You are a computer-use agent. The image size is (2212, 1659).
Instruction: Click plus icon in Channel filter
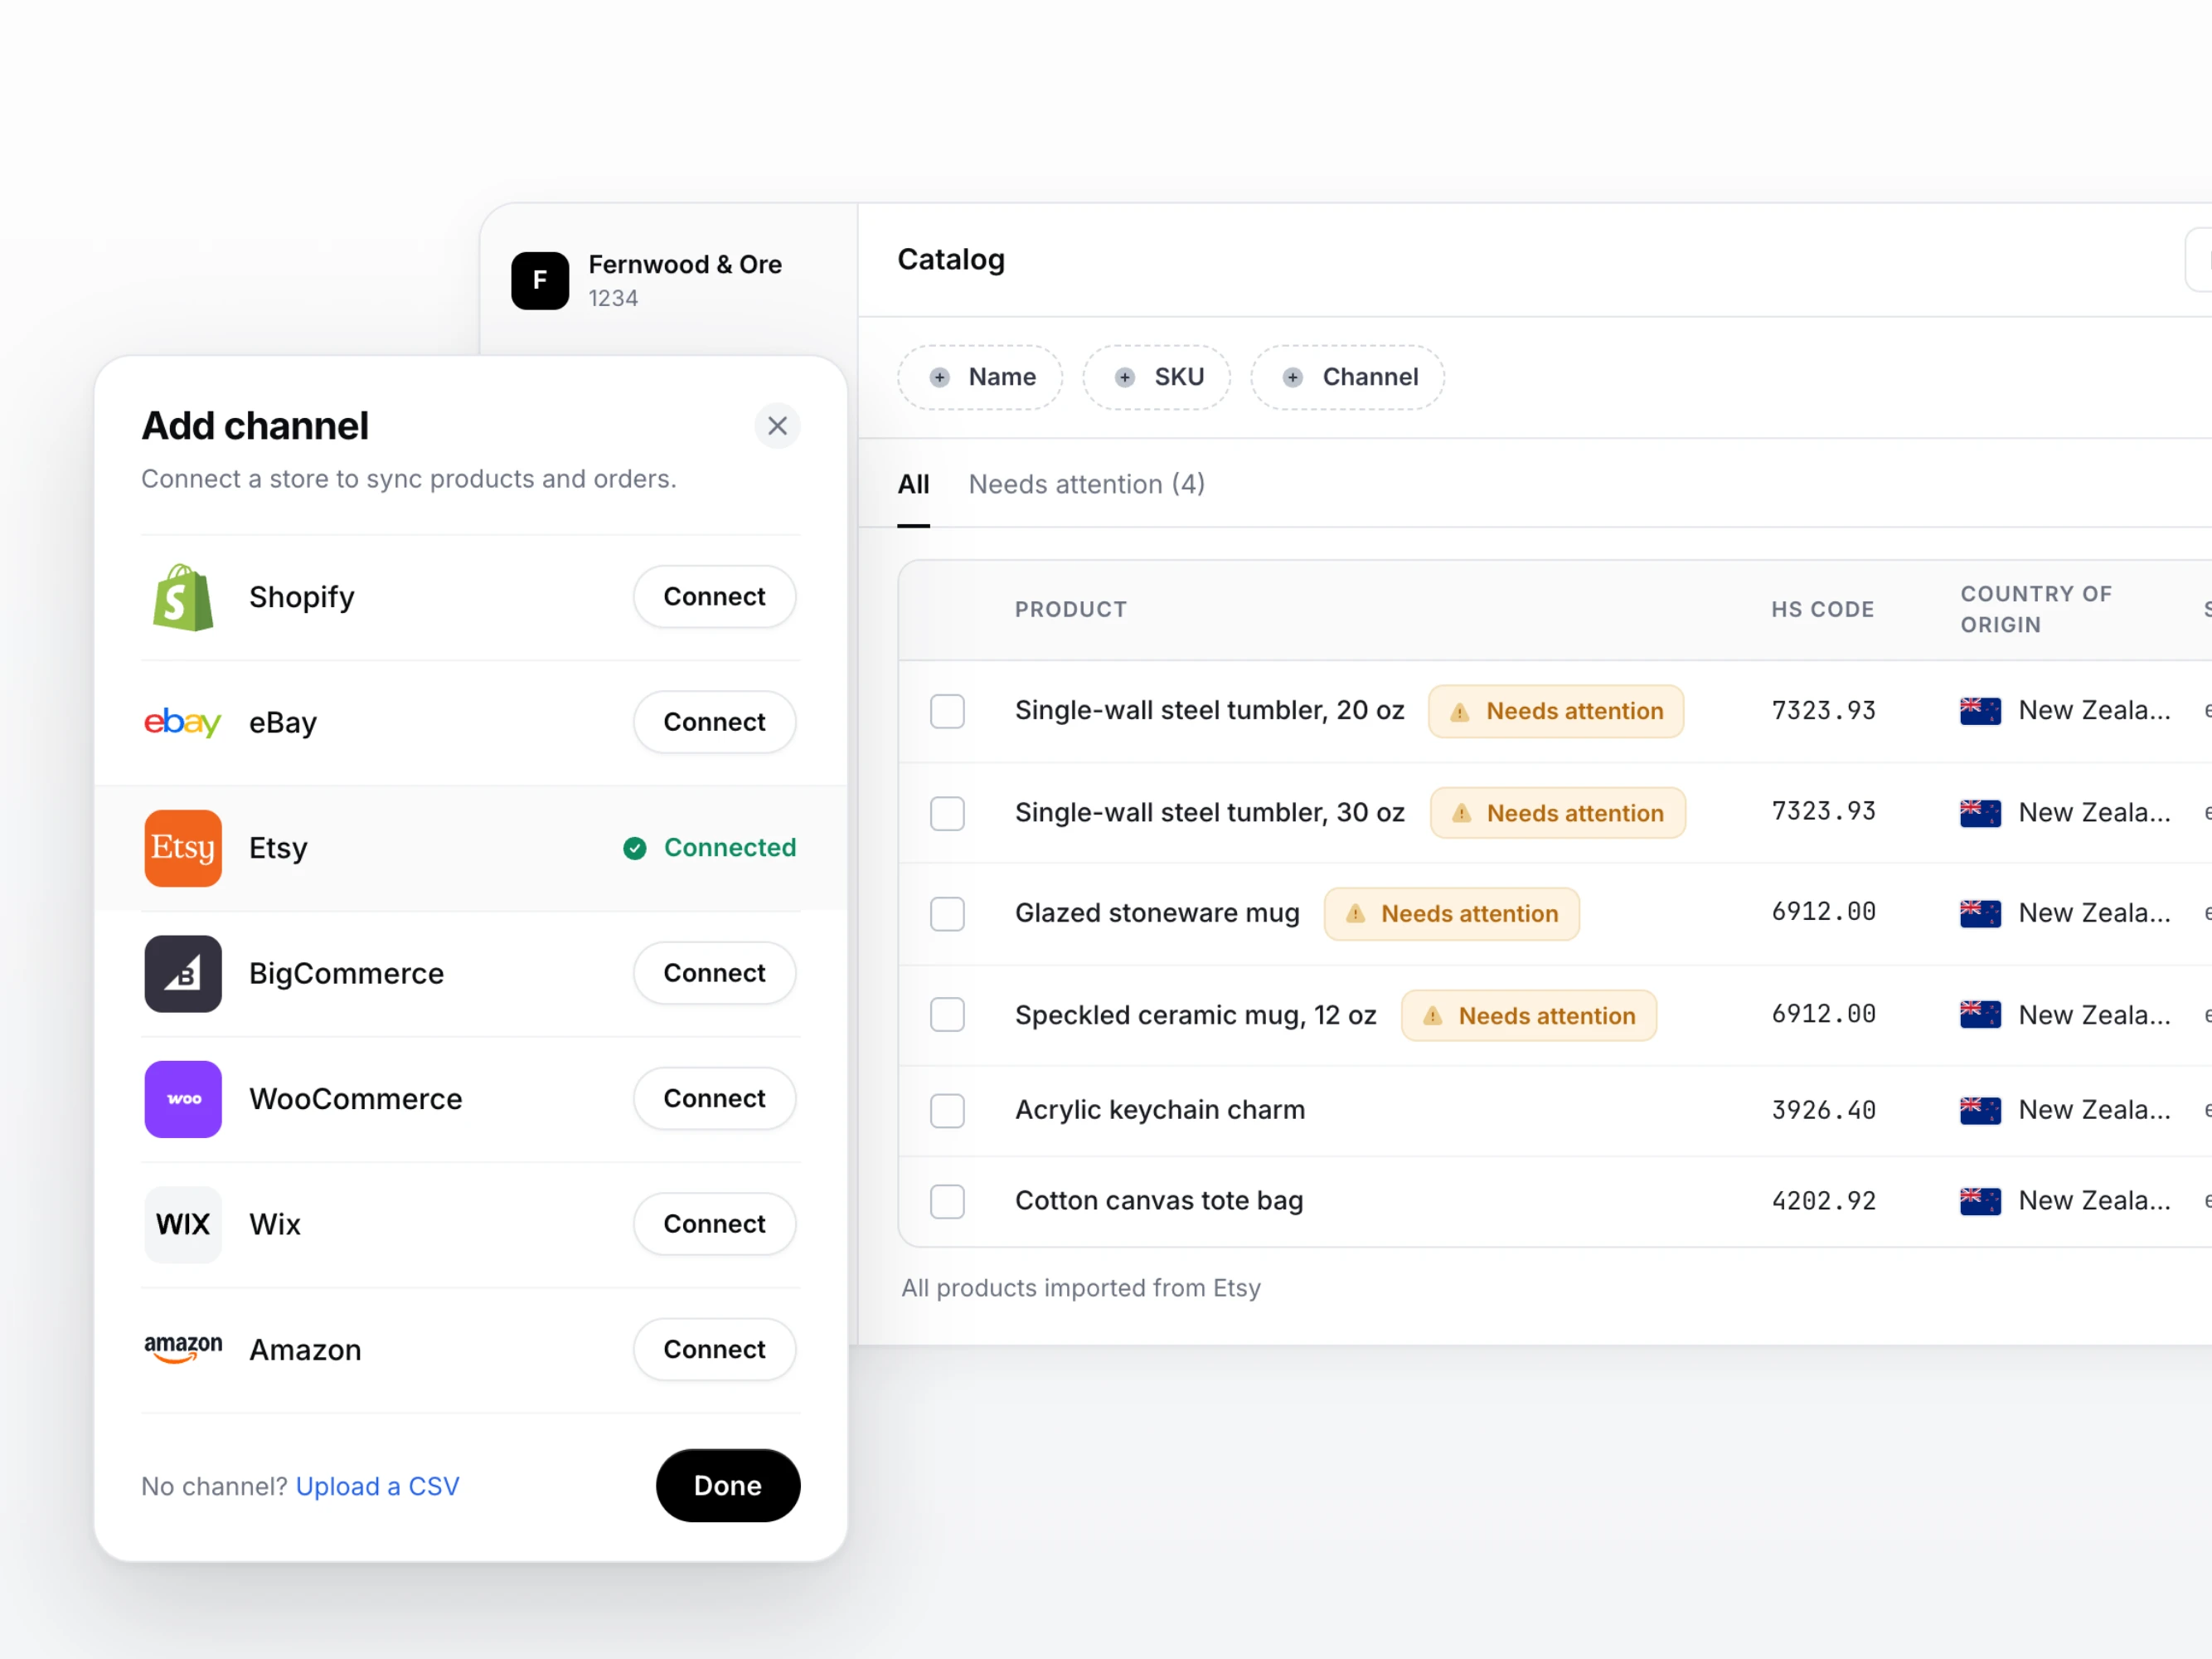(1293, 377)
